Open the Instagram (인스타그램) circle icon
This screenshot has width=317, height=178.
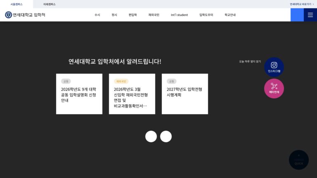[x=274, y=67]
